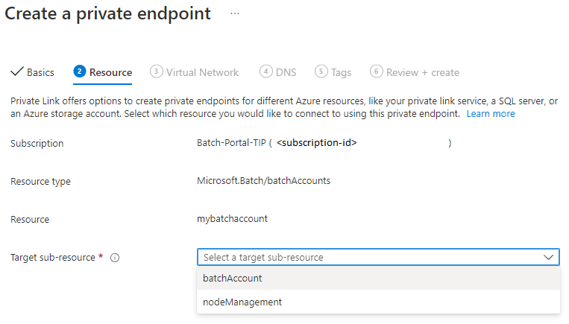Show info tooltip for Target sub-resource

pos(115,258)
